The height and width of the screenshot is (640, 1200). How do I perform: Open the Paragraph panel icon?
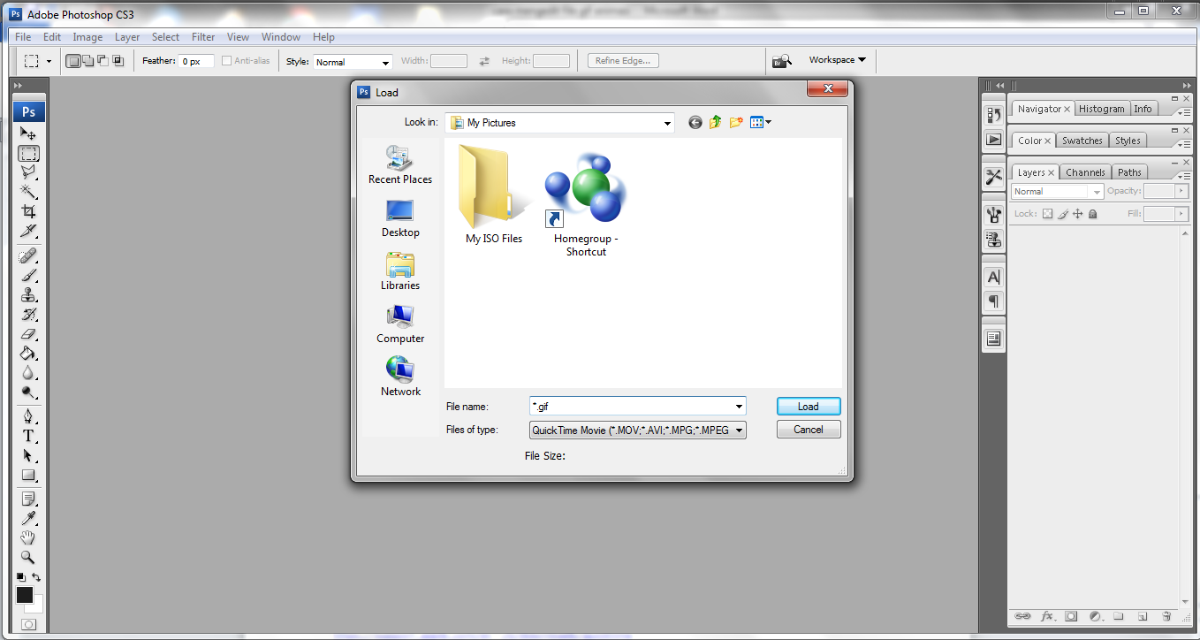click(x=993, y=302)
